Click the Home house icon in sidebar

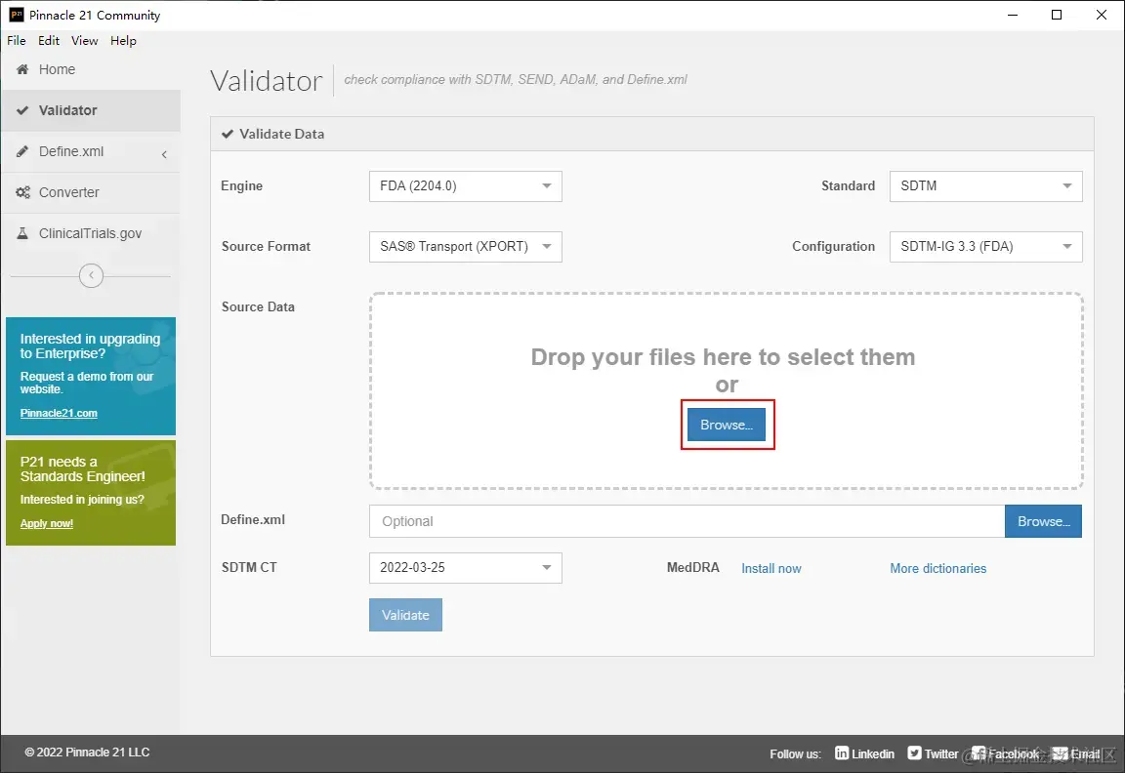coord(23,69)
